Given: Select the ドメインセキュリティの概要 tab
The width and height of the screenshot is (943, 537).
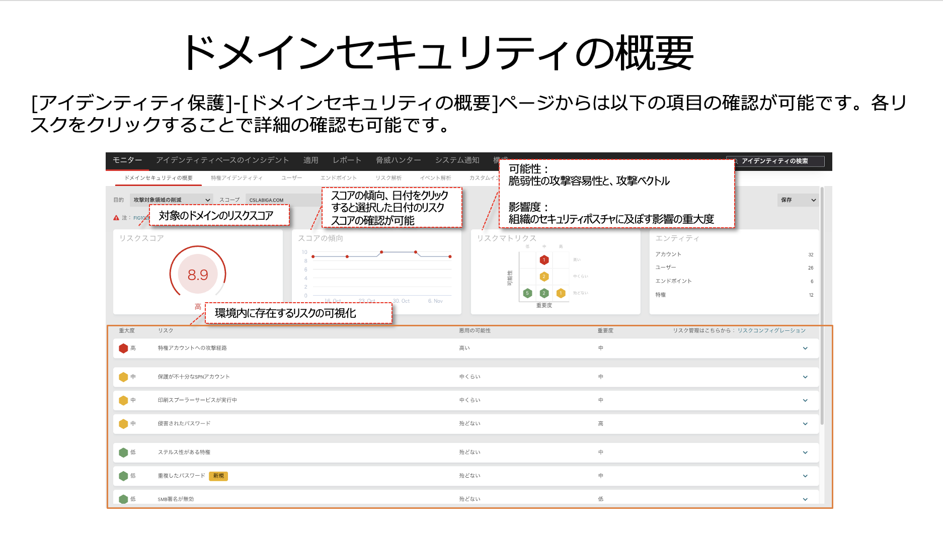Looking at the screenshot, I should pyautogui.click(x=159, y=178).
